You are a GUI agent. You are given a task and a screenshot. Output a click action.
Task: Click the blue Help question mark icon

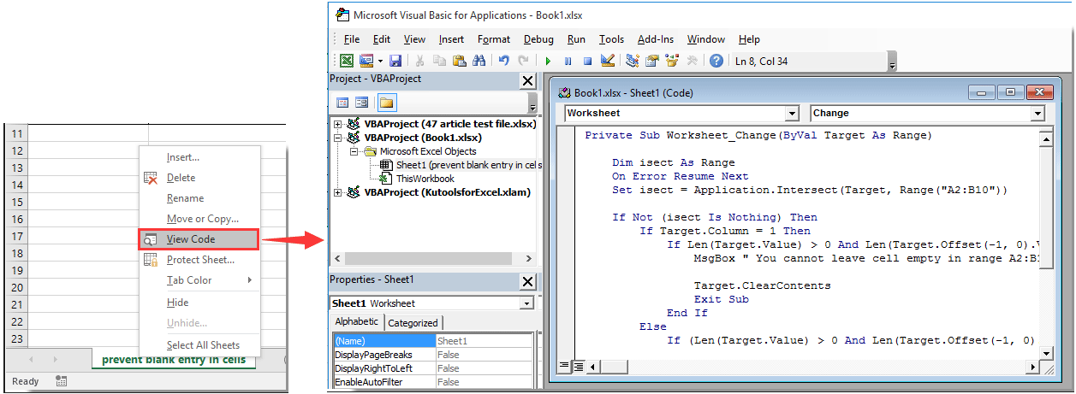click(x=716, y=61)
